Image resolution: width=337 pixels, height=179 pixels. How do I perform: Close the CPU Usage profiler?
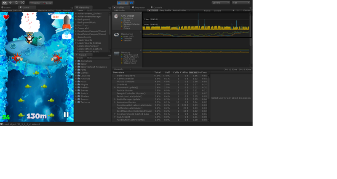coord(141,13)
